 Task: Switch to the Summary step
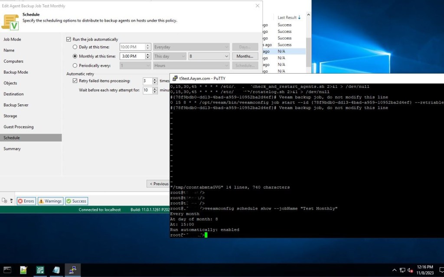pos(12,149)
